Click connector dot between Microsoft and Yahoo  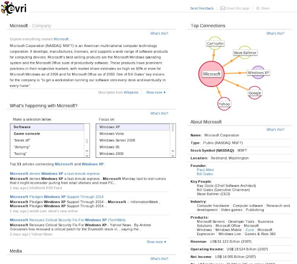click(x=219, y=92)
